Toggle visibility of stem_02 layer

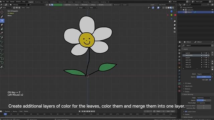(x=206, y=62)
